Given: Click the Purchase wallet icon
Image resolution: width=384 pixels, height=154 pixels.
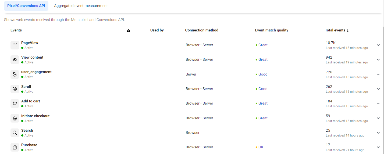Looking at the screenshot, I should pyautogui.click(x=15, y=147).
